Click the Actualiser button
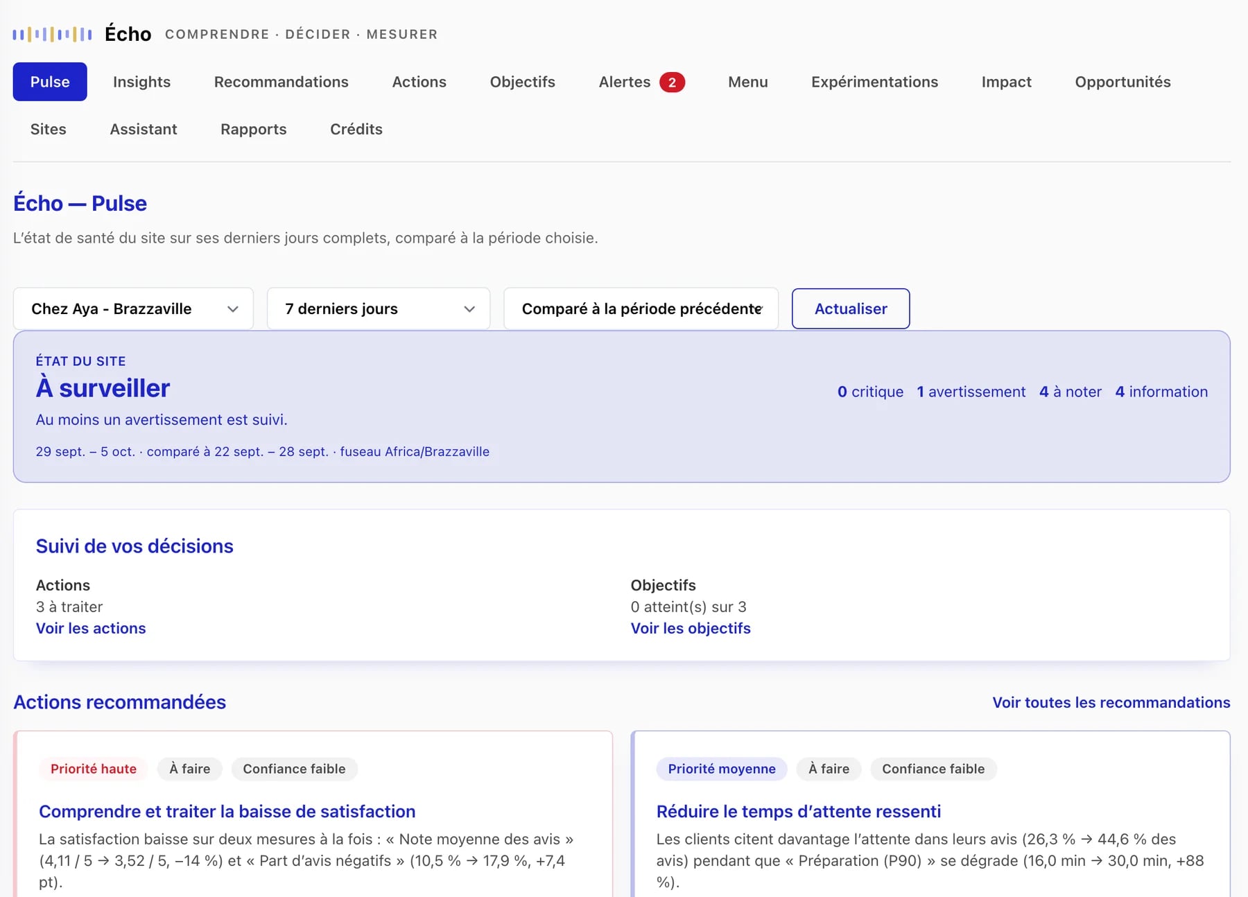The image size is (1248, 897). tap(850, 308)
